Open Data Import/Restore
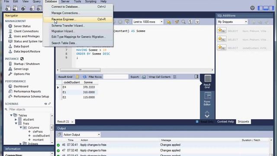Viewport: 277px width, 156px height. click(27, 52)
